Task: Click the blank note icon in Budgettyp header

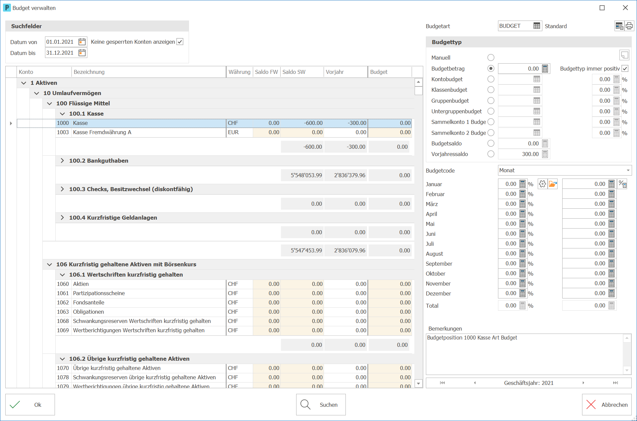Action: tap(624, 55)
